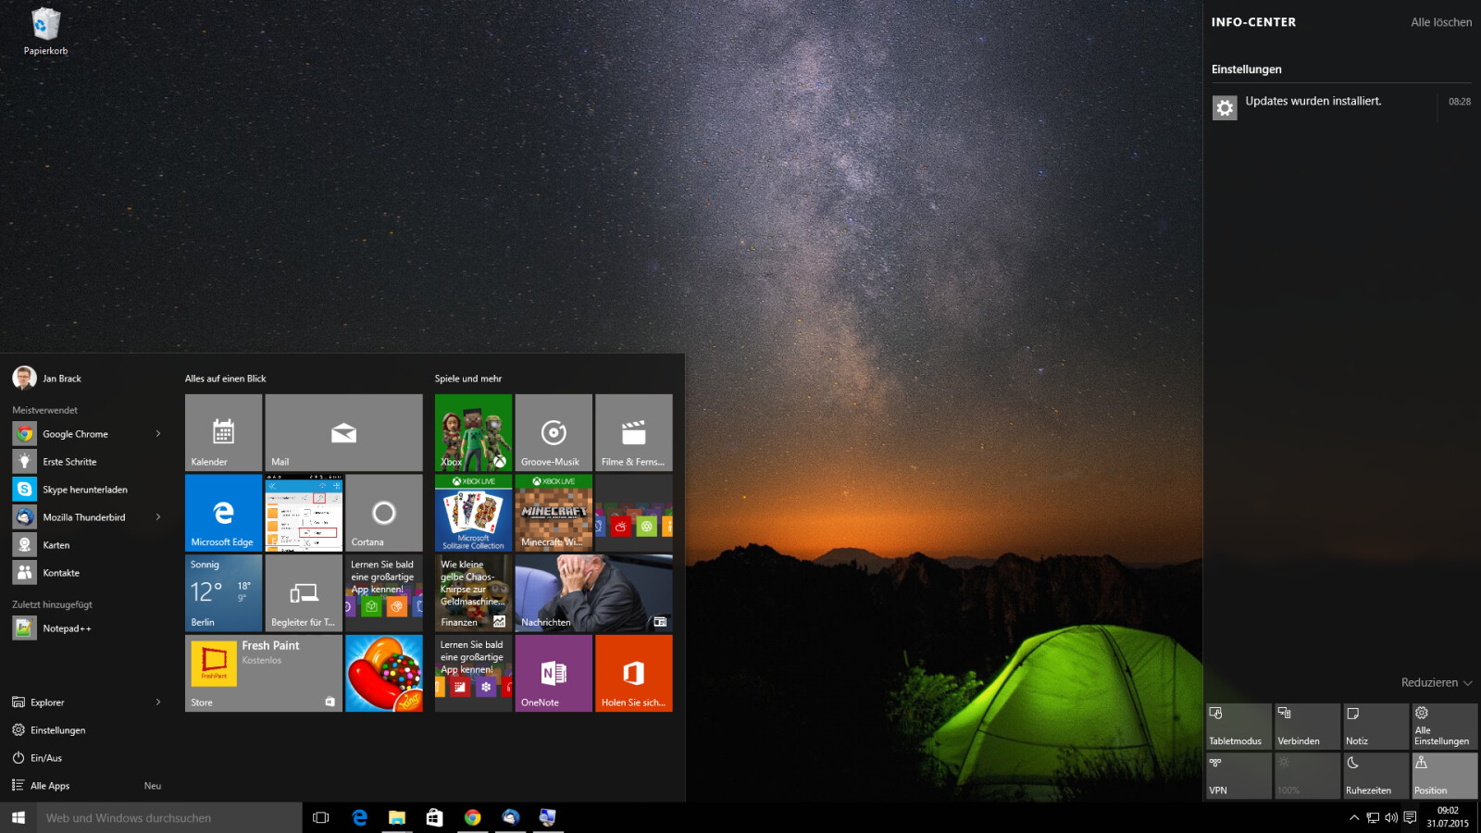Launch the Microsoft Edge tile

pos(223,513)
